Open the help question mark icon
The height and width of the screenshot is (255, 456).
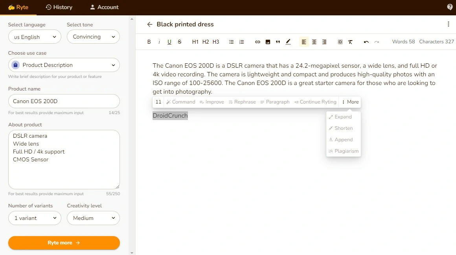click(450, 7)
